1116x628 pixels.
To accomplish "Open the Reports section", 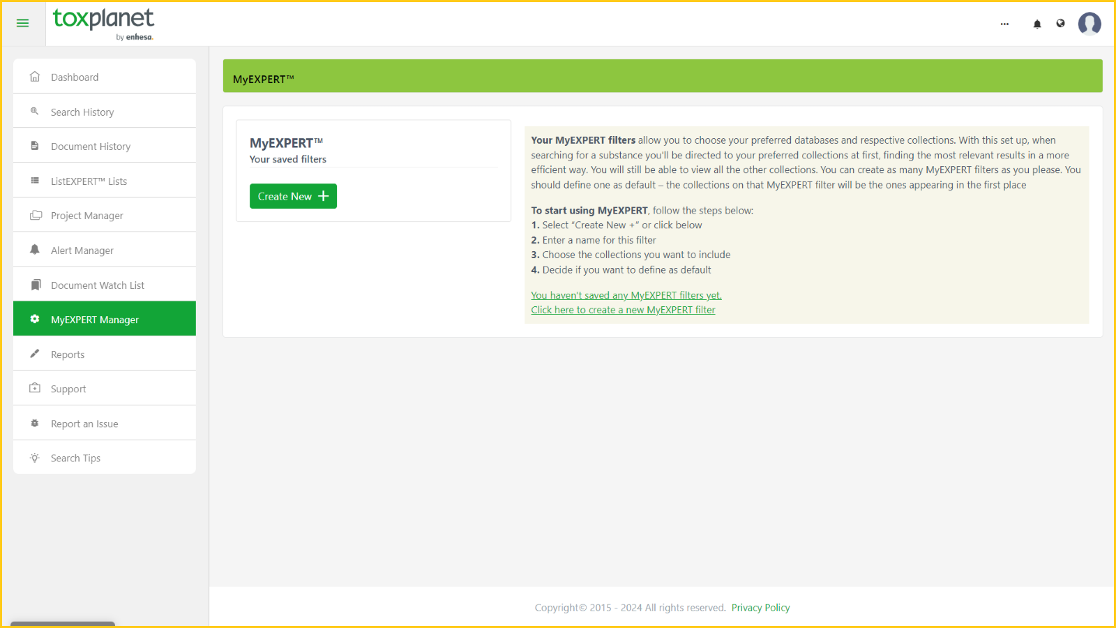I will (67, 354).
